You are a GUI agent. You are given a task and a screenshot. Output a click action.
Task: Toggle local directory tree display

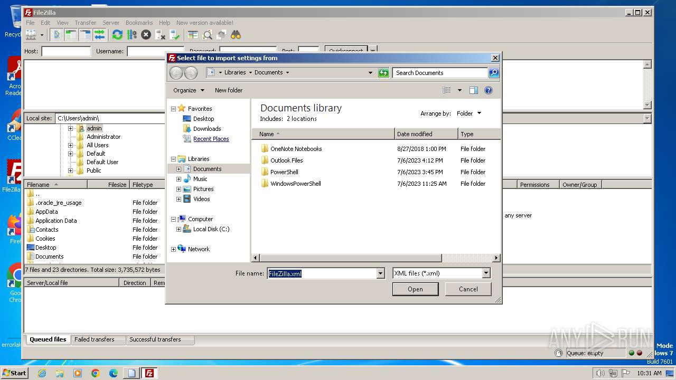coord(71,35)
